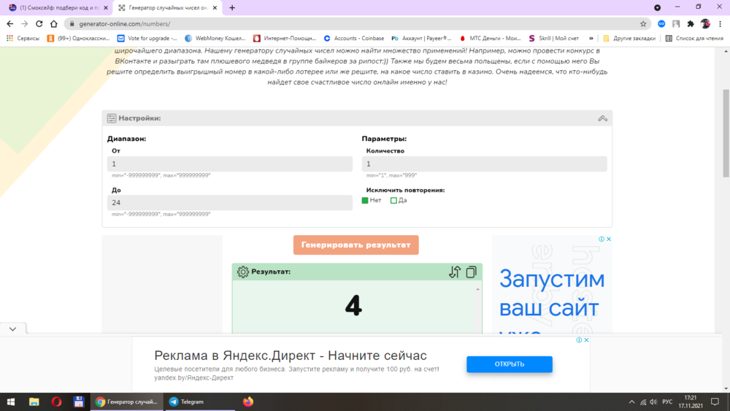Expand the collapsed bottom-left chevron tab
This screenshot has height=411, width=730.
[12, 329]
